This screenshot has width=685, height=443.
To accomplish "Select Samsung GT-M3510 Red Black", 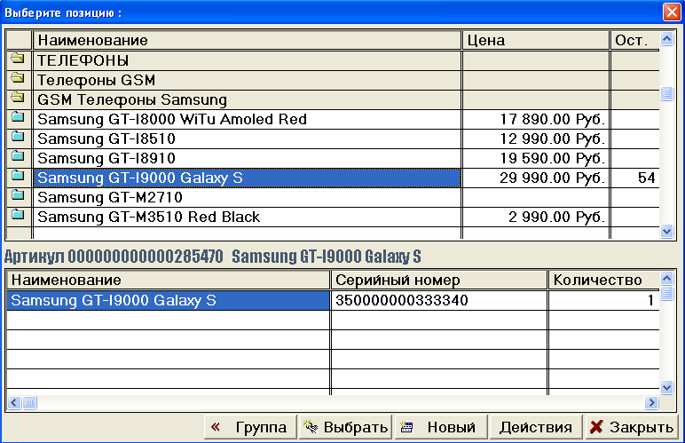I will pyautogui.click(x=248, y=217).
